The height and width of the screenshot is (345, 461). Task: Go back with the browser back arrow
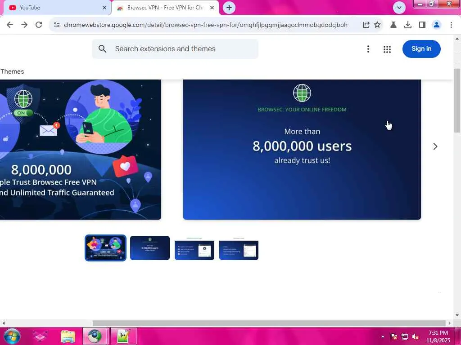[x=10, y=25]
